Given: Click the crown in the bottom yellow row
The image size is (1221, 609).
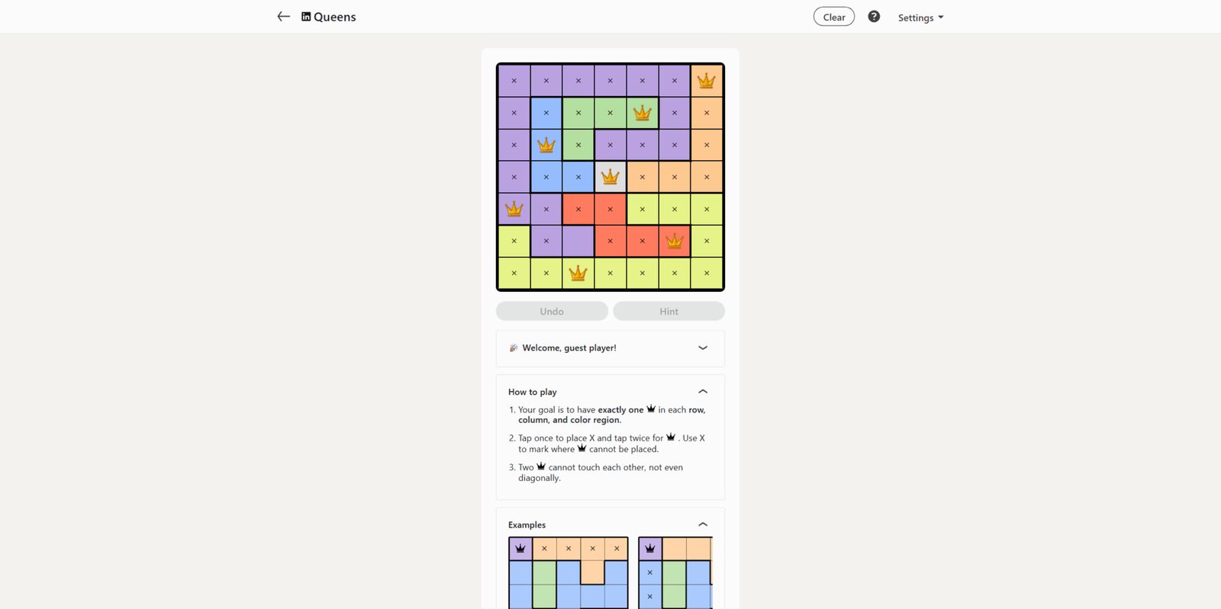Looking at the screenshot, I should [578, 273].
